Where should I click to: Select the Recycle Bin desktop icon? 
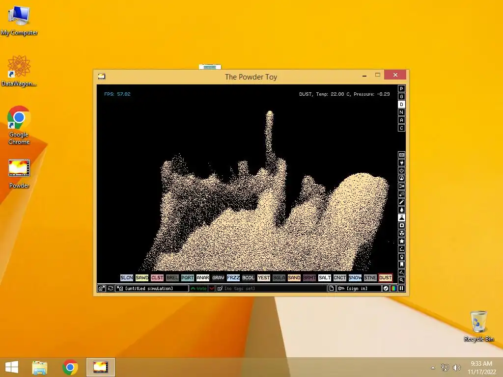pos(478,326)
